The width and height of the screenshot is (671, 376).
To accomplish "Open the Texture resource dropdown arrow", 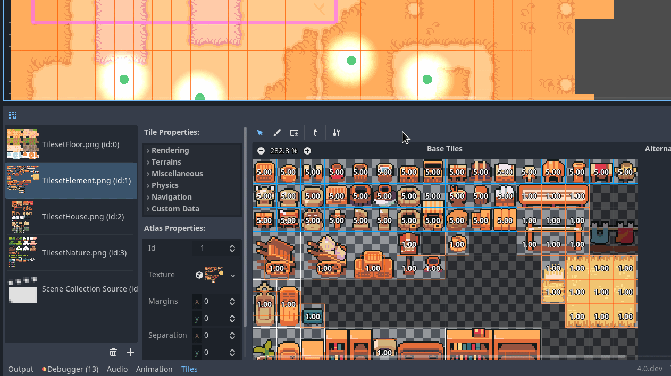I will click(x=233, y=275).
